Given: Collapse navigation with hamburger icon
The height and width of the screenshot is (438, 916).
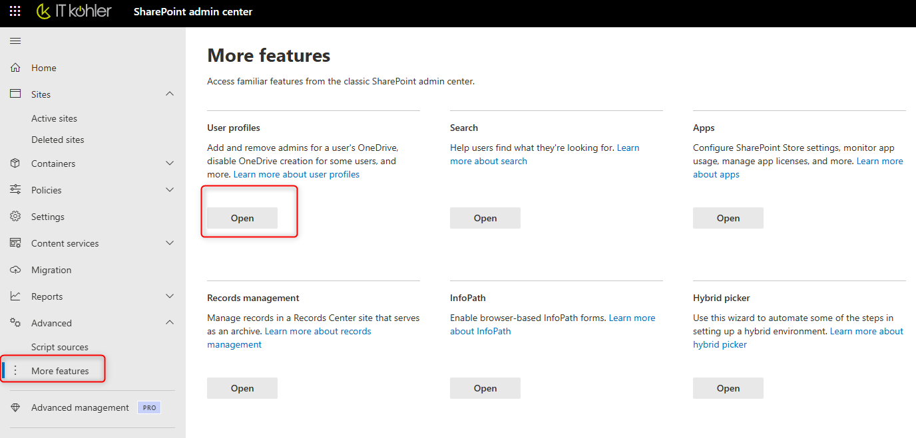Looking at the screenshot, I should pyautogui.click(x=15, y=41).
